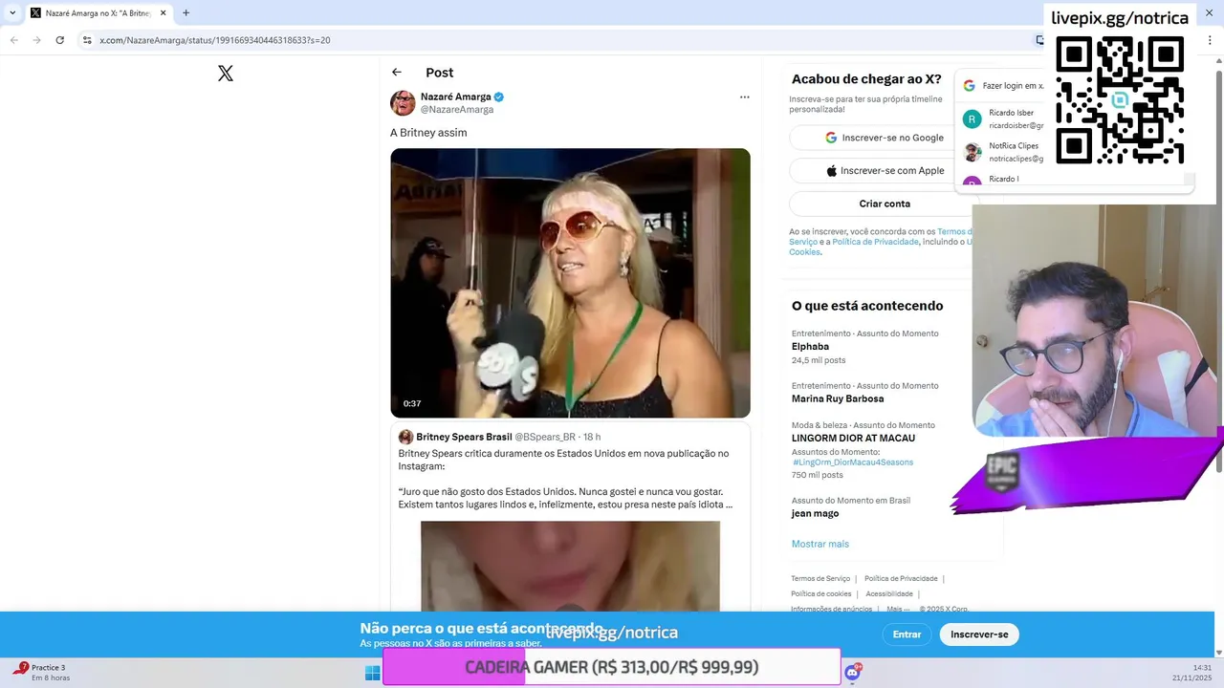Open the Discord taskbar icon
Image resolution: width=1224 pixels, height=688 pixels.
tap(852, 673)
